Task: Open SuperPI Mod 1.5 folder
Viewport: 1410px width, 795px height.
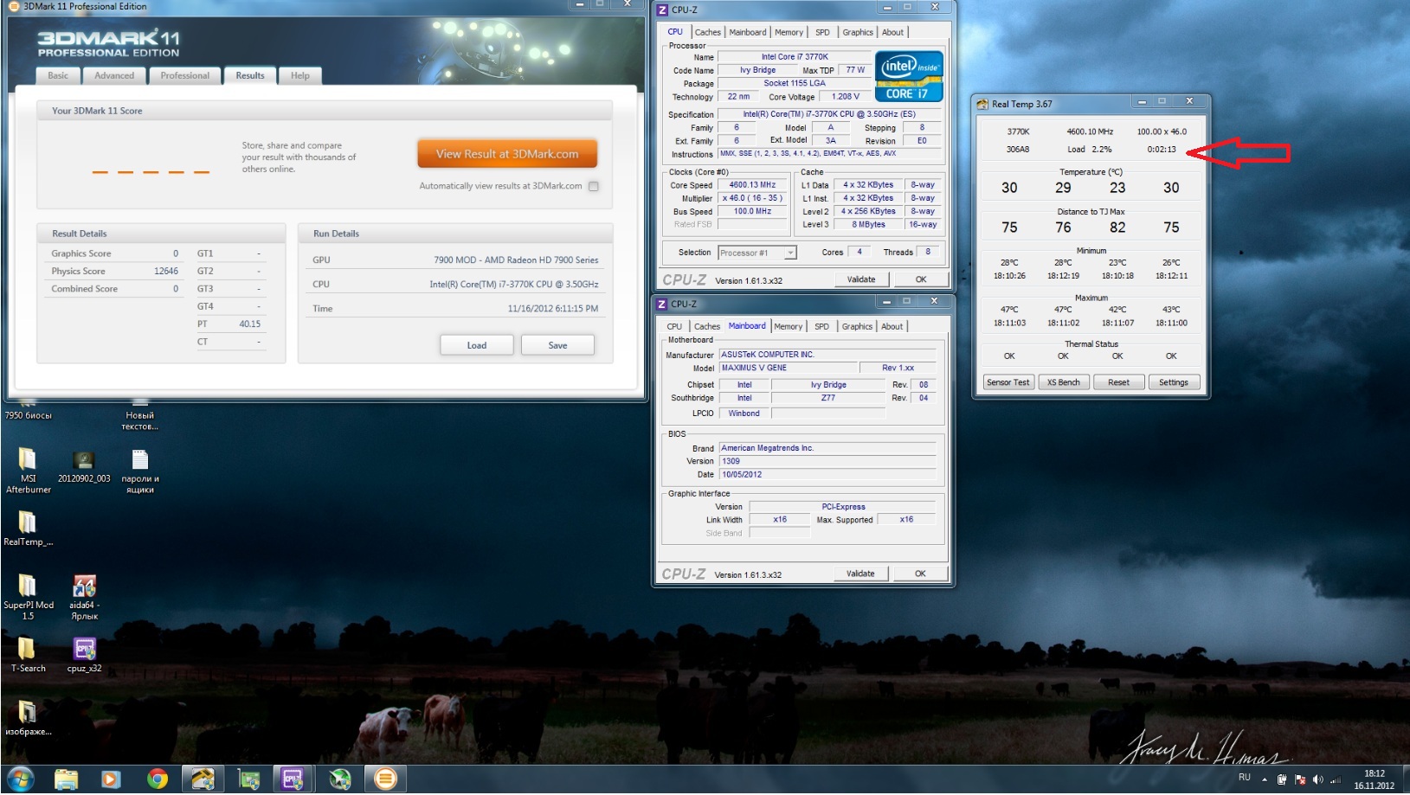Action: (x=28, y=597)
